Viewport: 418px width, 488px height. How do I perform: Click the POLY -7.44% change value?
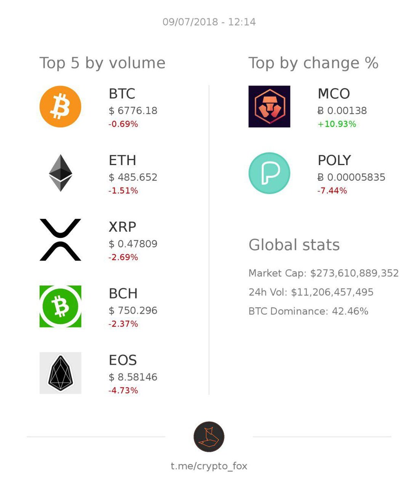[332, 190]
